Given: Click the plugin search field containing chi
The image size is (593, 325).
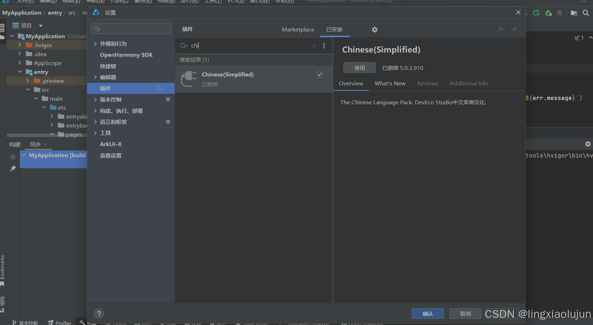Looking at the screenshot, I should (250, 46).
